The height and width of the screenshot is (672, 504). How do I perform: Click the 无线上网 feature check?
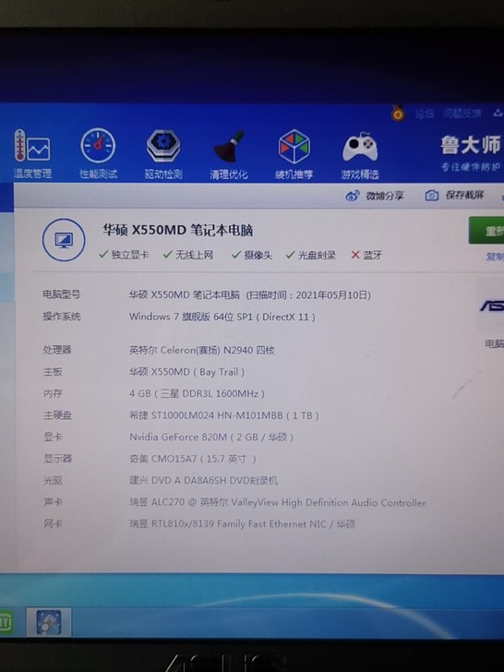187,255
